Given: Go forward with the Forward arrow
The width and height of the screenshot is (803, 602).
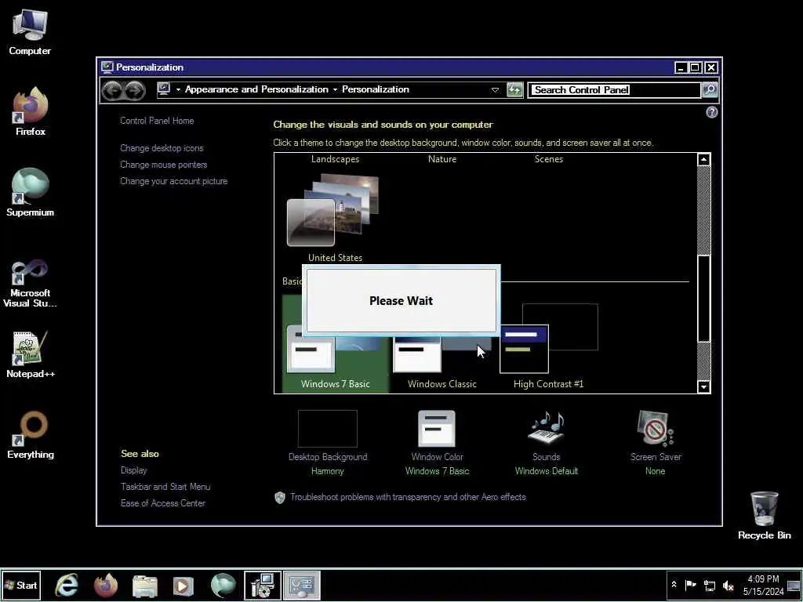Looking at the screenshot, I should coord(135,91).
